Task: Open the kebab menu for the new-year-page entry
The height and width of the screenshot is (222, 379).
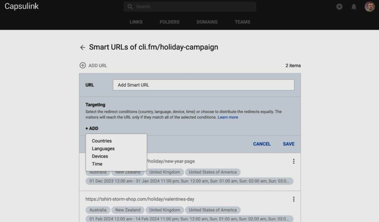Action: [294, 161]
